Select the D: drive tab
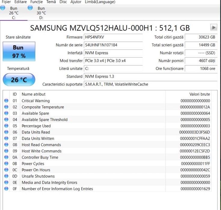 pos(41,13)
